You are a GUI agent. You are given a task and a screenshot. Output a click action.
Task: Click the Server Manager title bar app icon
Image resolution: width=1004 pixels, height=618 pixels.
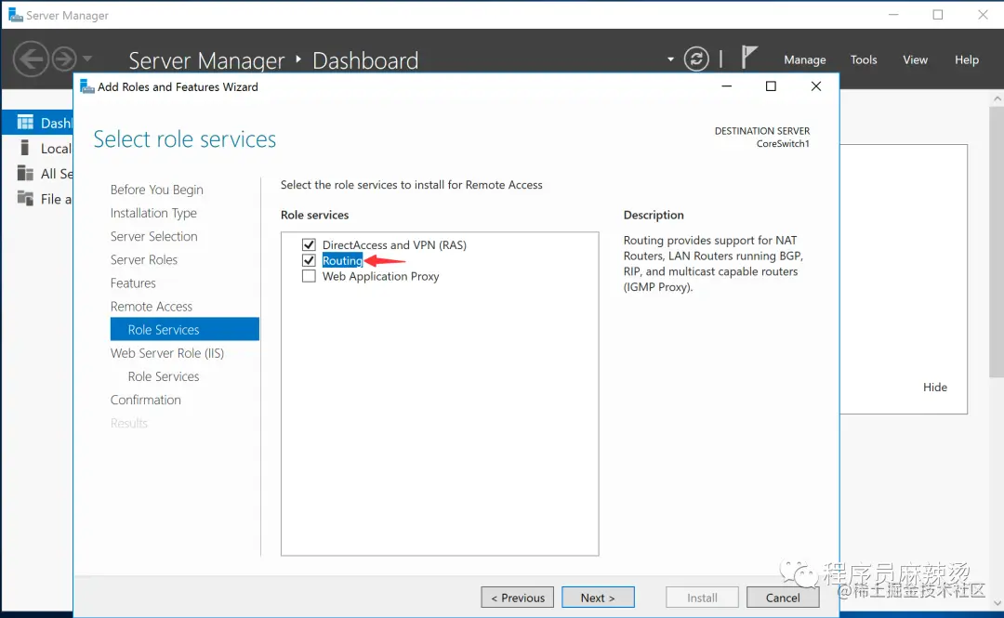(x=16, y=15)
